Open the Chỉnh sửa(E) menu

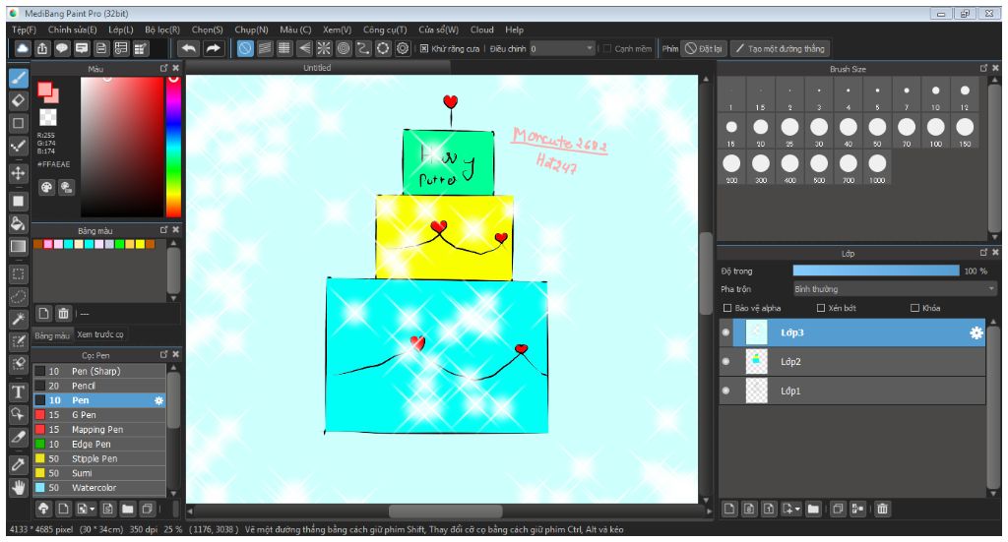[x=72, y=30]
